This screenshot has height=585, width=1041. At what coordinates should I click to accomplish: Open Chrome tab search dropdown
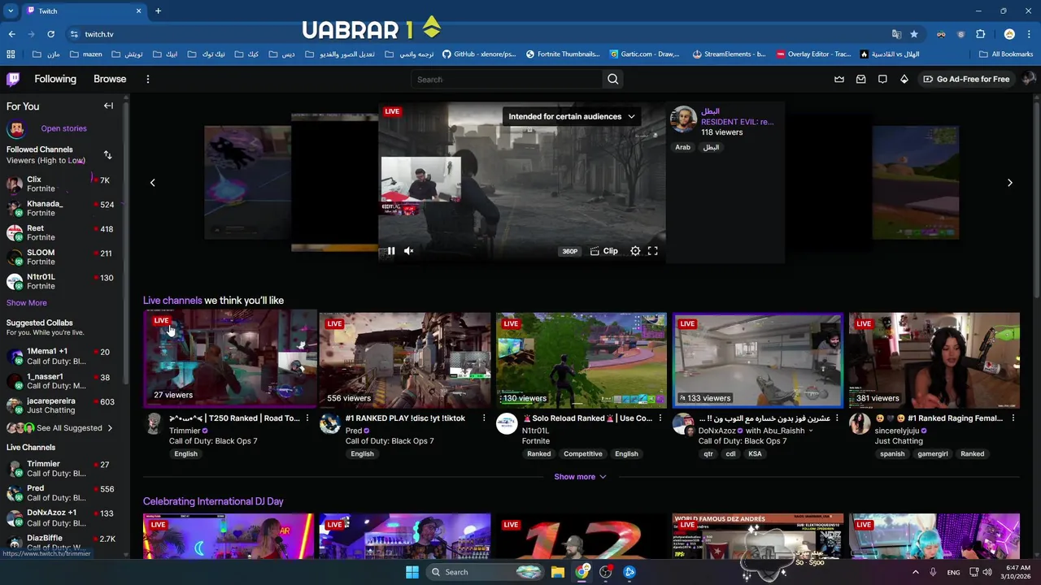click(11, 11)
